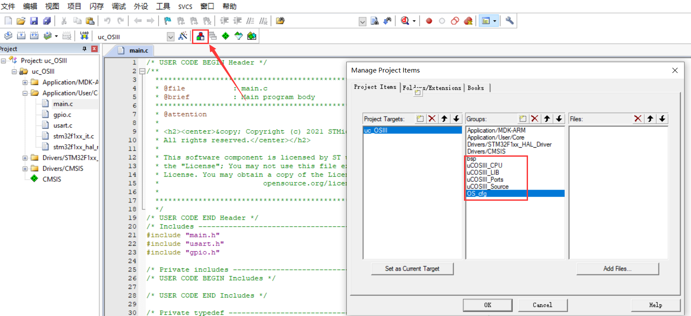This screenshot has width=691, height=316.
Task: Click the Paste clipboard toolbar icon
Action: point(90,21)
